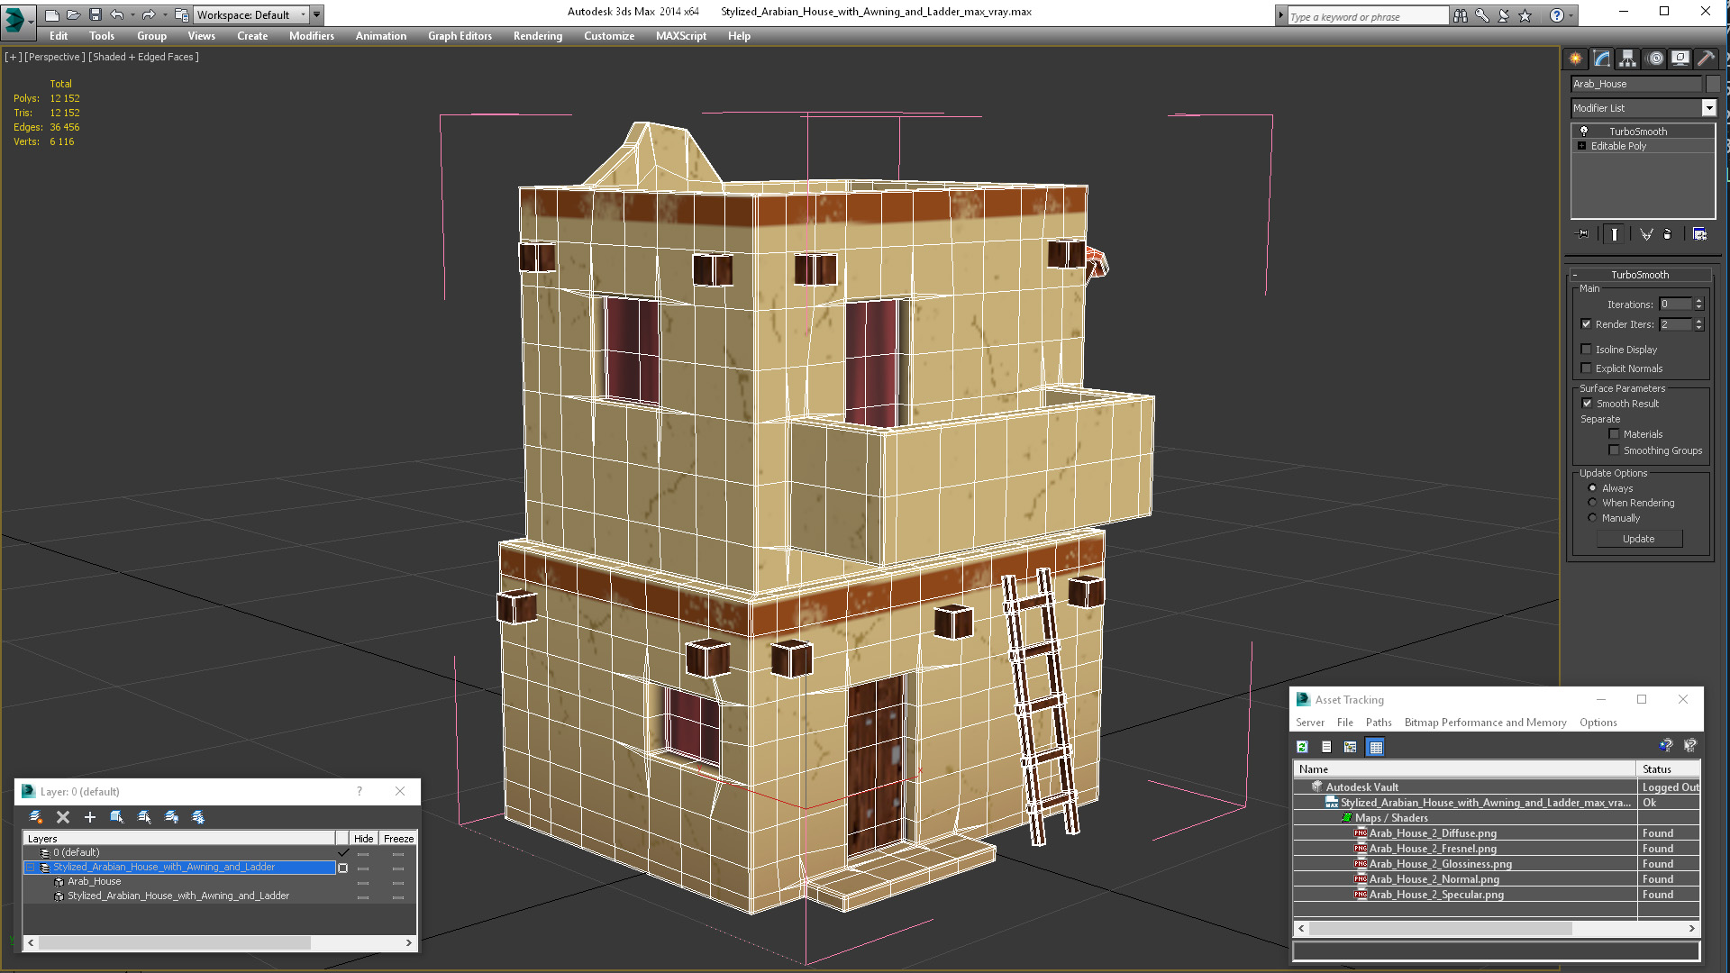Select Manually update option
Image resolution: width=1730 pixels, height=973 pixels.
point(1592,518)
